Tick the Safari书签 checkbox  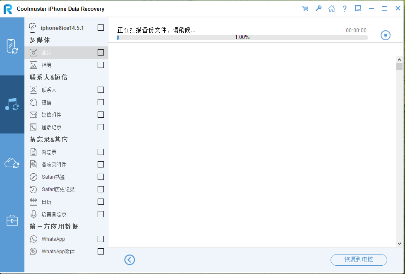pyautogui.click(x=101, y=177)
